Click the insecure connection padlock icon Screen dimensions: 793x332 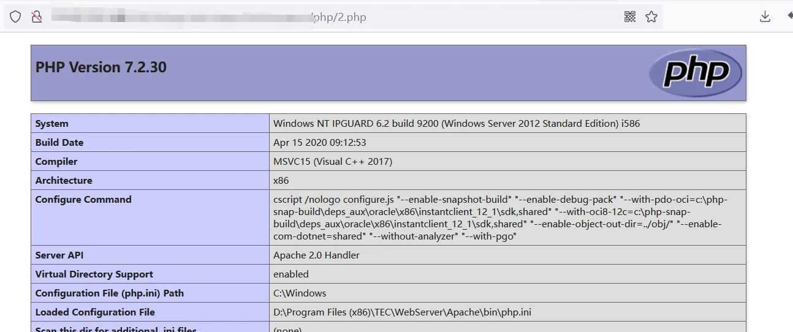click(x=37, y=17)
